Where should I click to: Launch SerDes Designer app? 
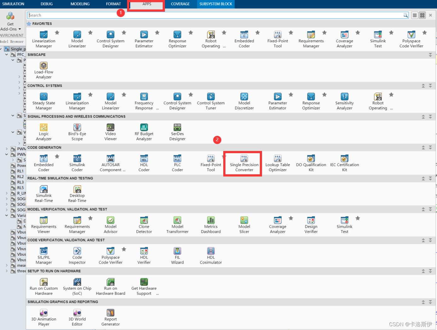pos(177,132)
